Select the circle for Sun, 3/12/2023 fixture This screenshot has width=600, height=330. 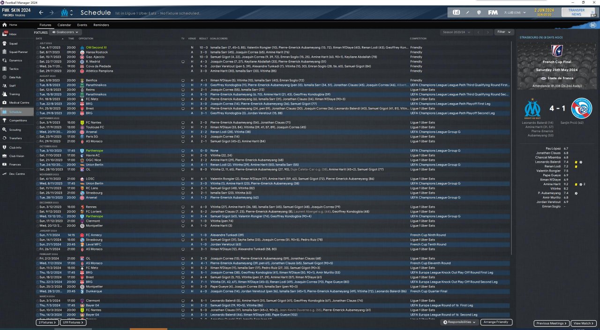click(x=37, y=207)
